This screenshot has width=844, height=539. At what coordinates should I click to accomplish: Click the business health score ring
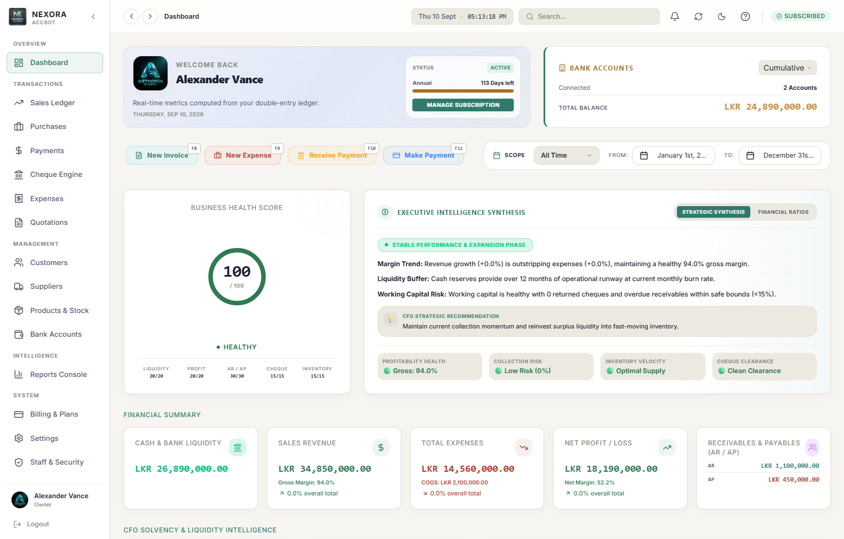click(x=237, y=277)
